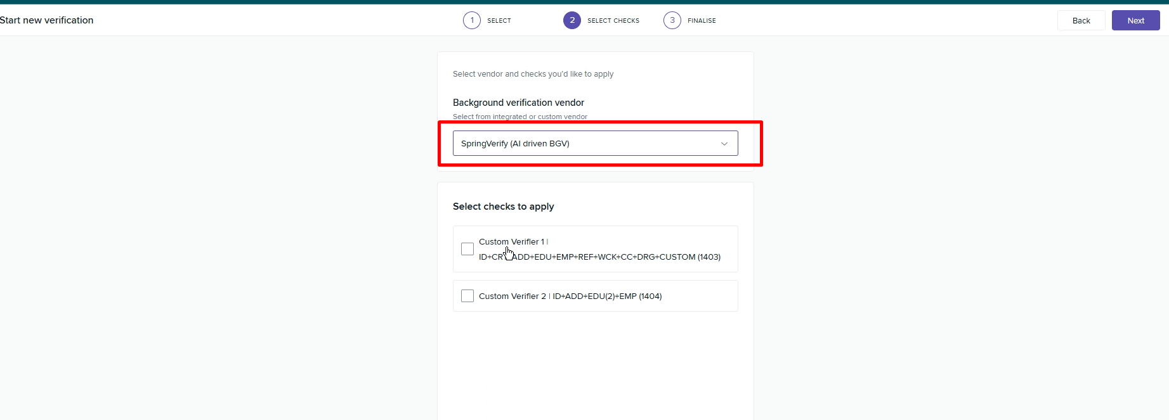Click the 'Background verification vendor' heading
Viewport: 1169px width, 420px height.
coord(518,103)
